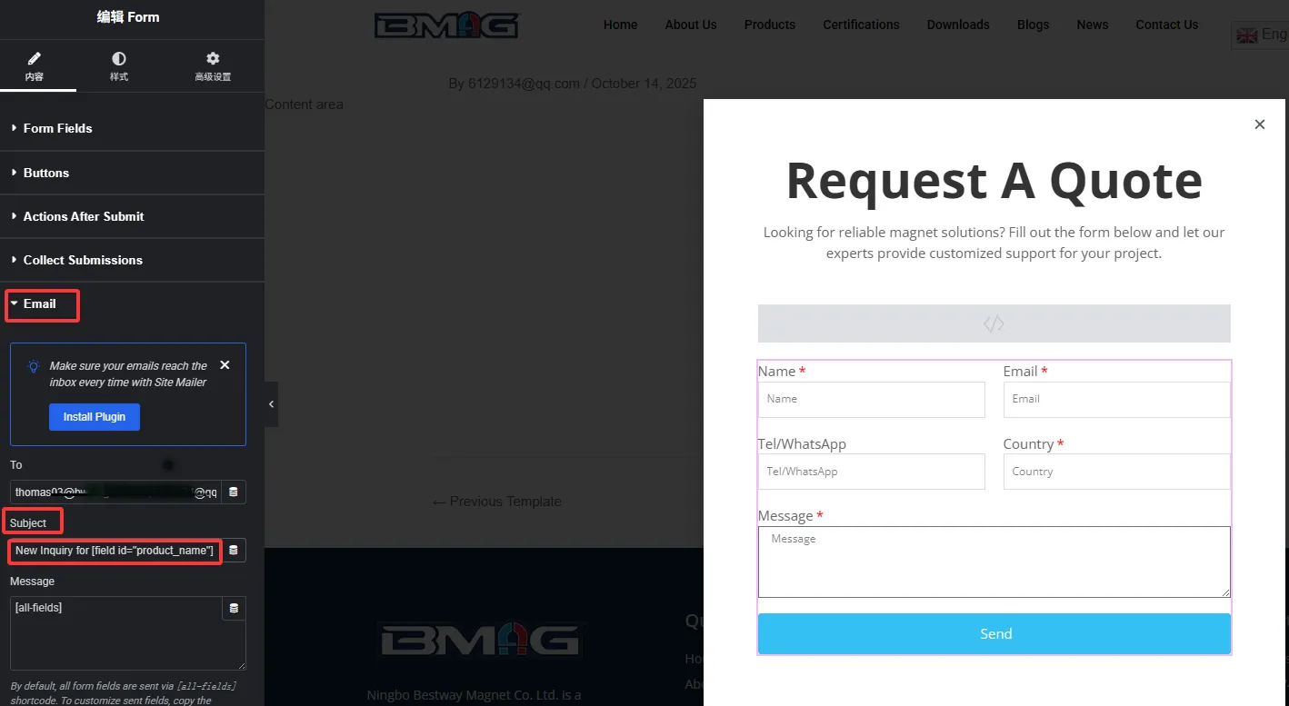Expand the Collect Submissions section

[x=83, y=260]
